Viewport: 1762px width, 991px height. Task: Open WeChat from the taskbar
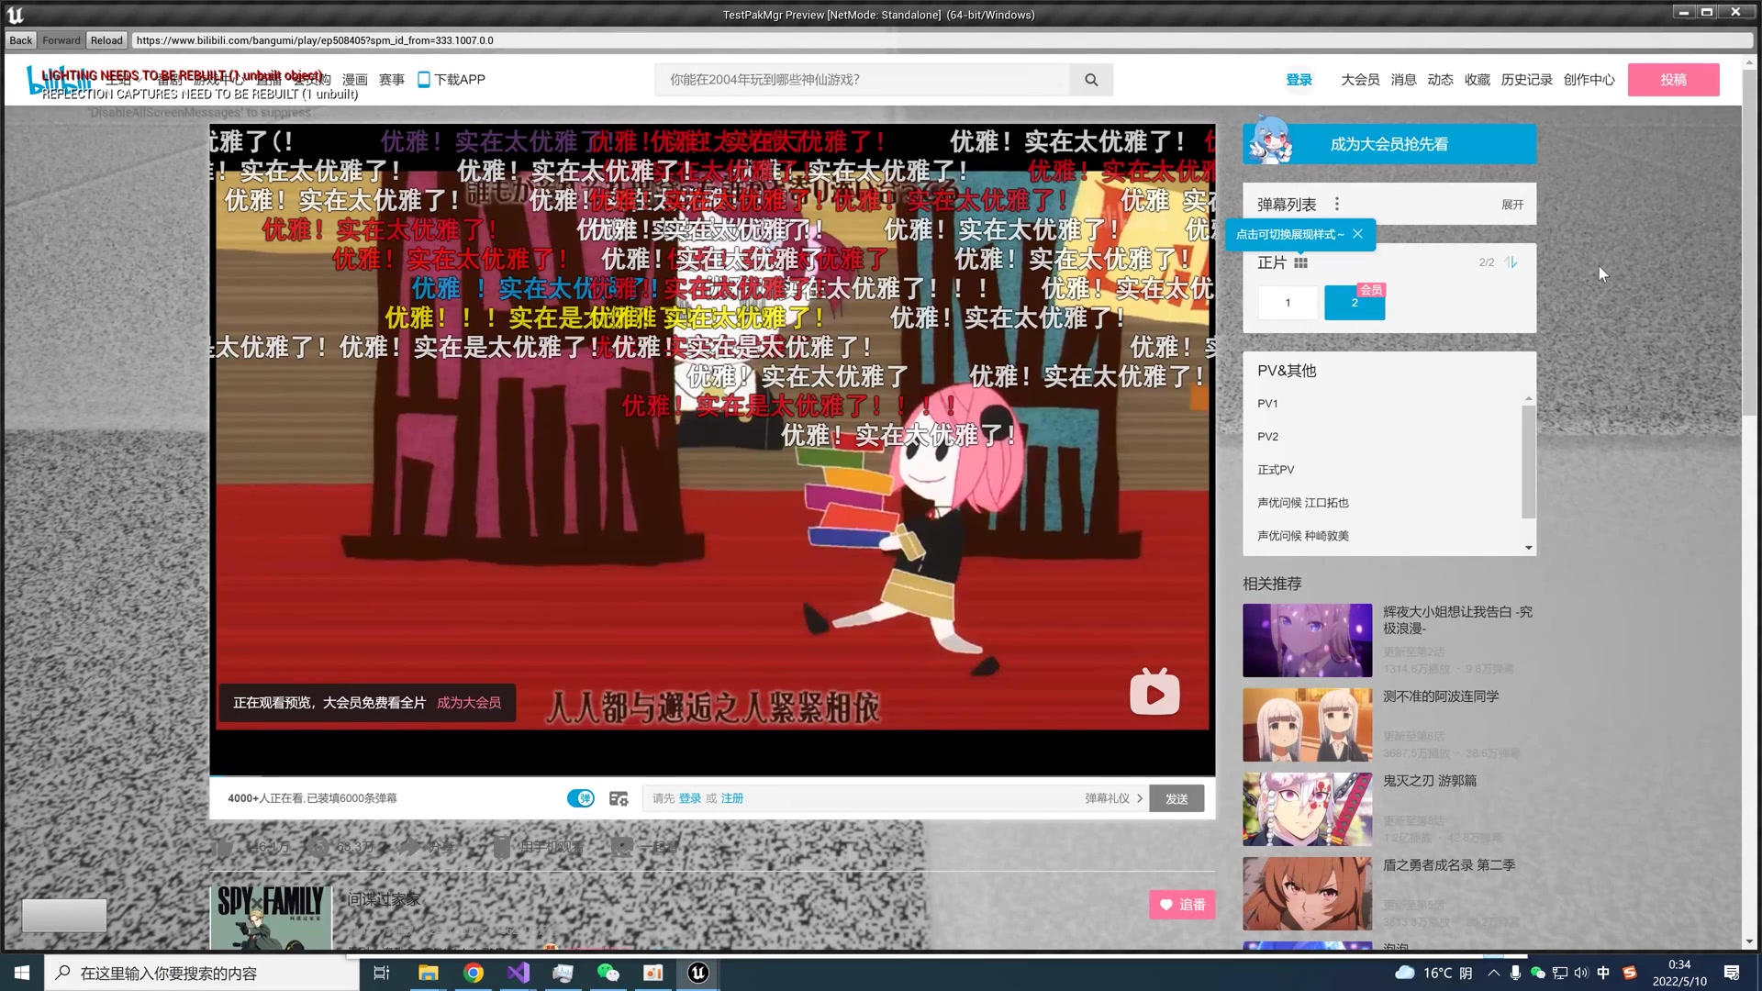tap(608, 973)
